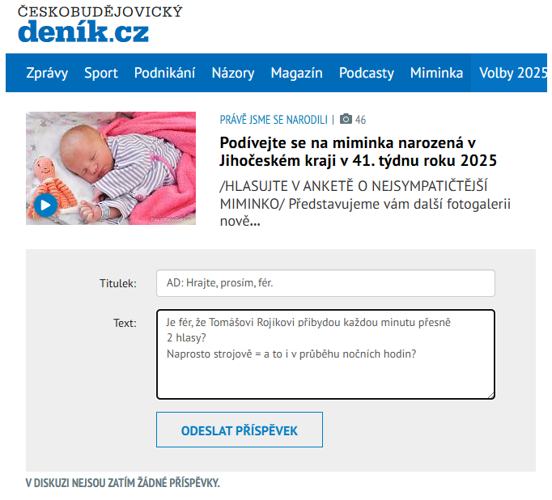Open the Volby 2025 section
The image size is (552, 500).
pyautogui.click(x=512, y=73)
